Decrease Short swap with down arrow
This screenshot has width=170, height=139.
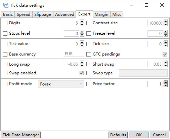[166, 66]
